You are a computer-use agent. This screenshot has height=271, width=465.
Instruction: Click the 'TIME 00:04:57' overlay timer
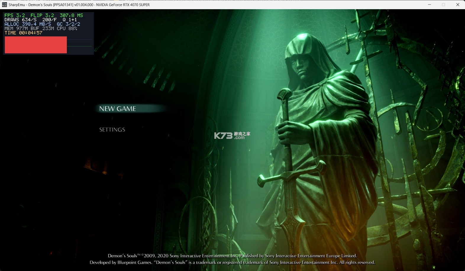click(x=23, y=33)
